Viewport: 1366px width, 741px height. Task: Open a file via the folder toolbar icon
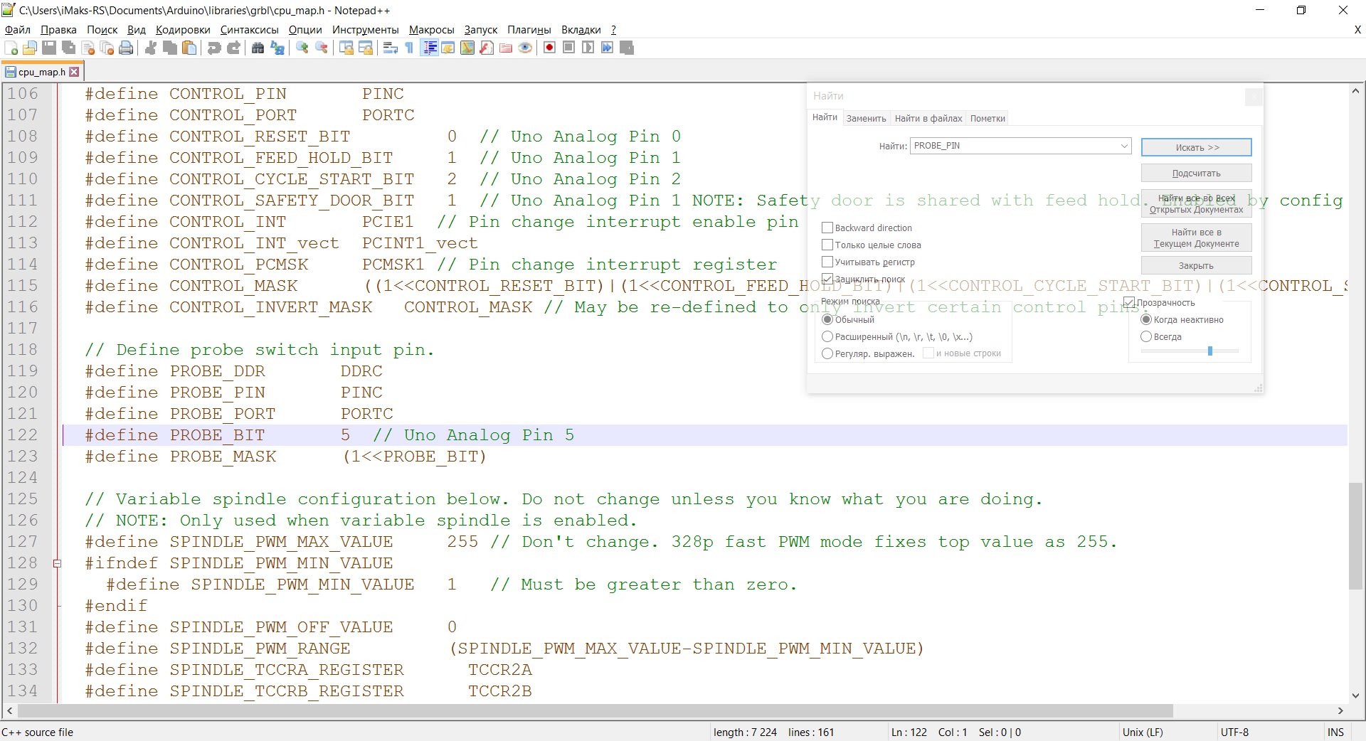(x=30, y=48)
